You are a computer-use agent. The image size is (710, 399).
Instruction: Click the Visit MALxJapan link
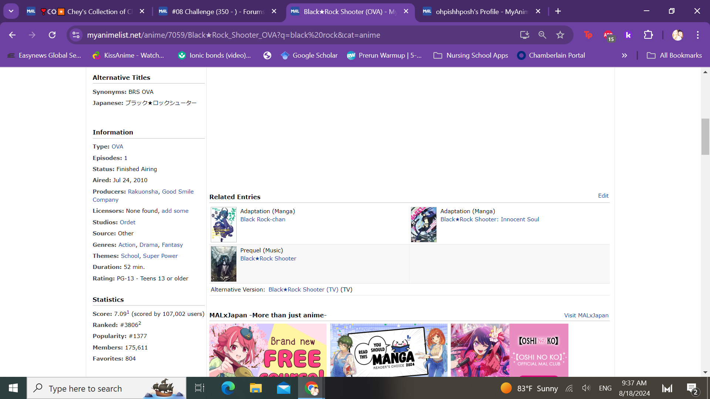tap(586, 316)
